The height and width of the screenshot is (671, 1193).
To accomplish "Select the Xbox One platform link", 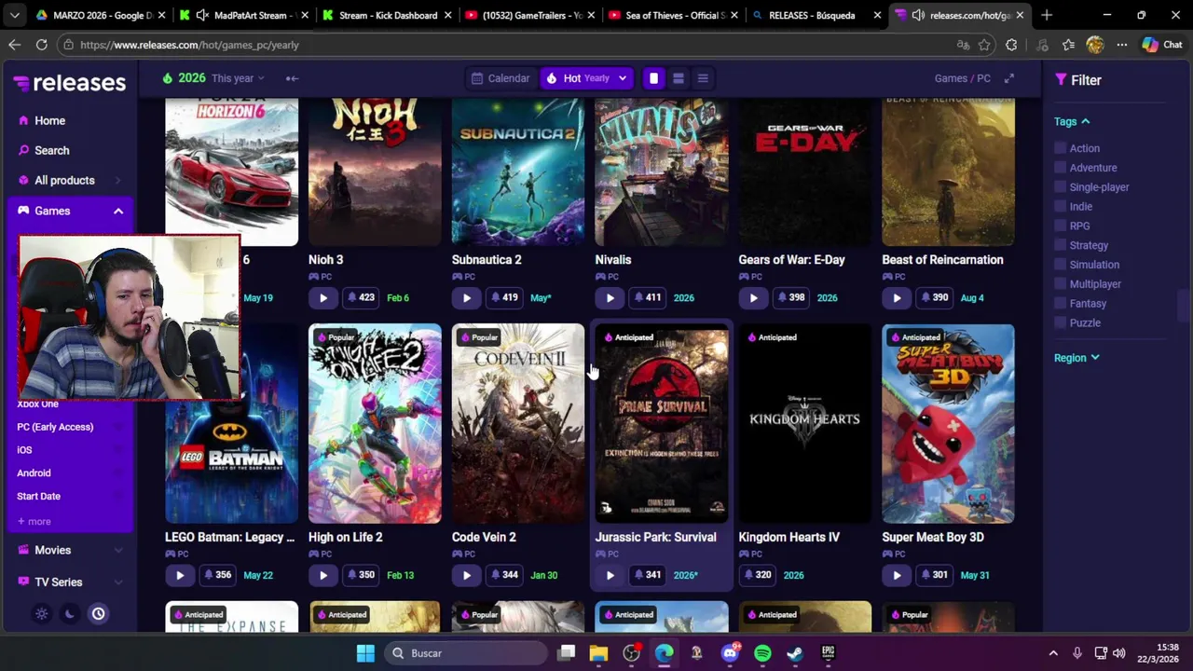I will click(x=37, y=404).
